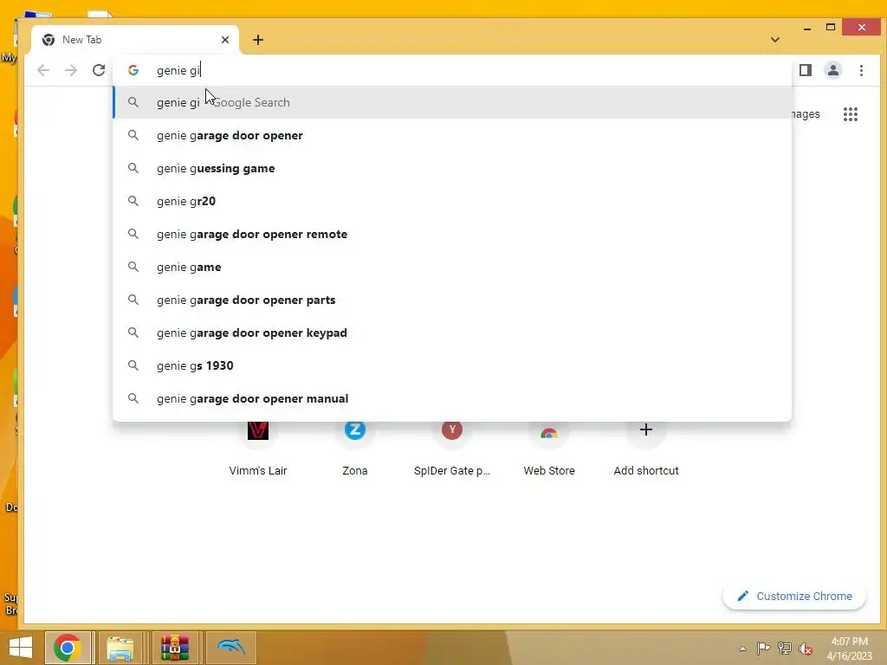Open Chrome three-dot menu

pyautogui.click(x=861, y=70)
